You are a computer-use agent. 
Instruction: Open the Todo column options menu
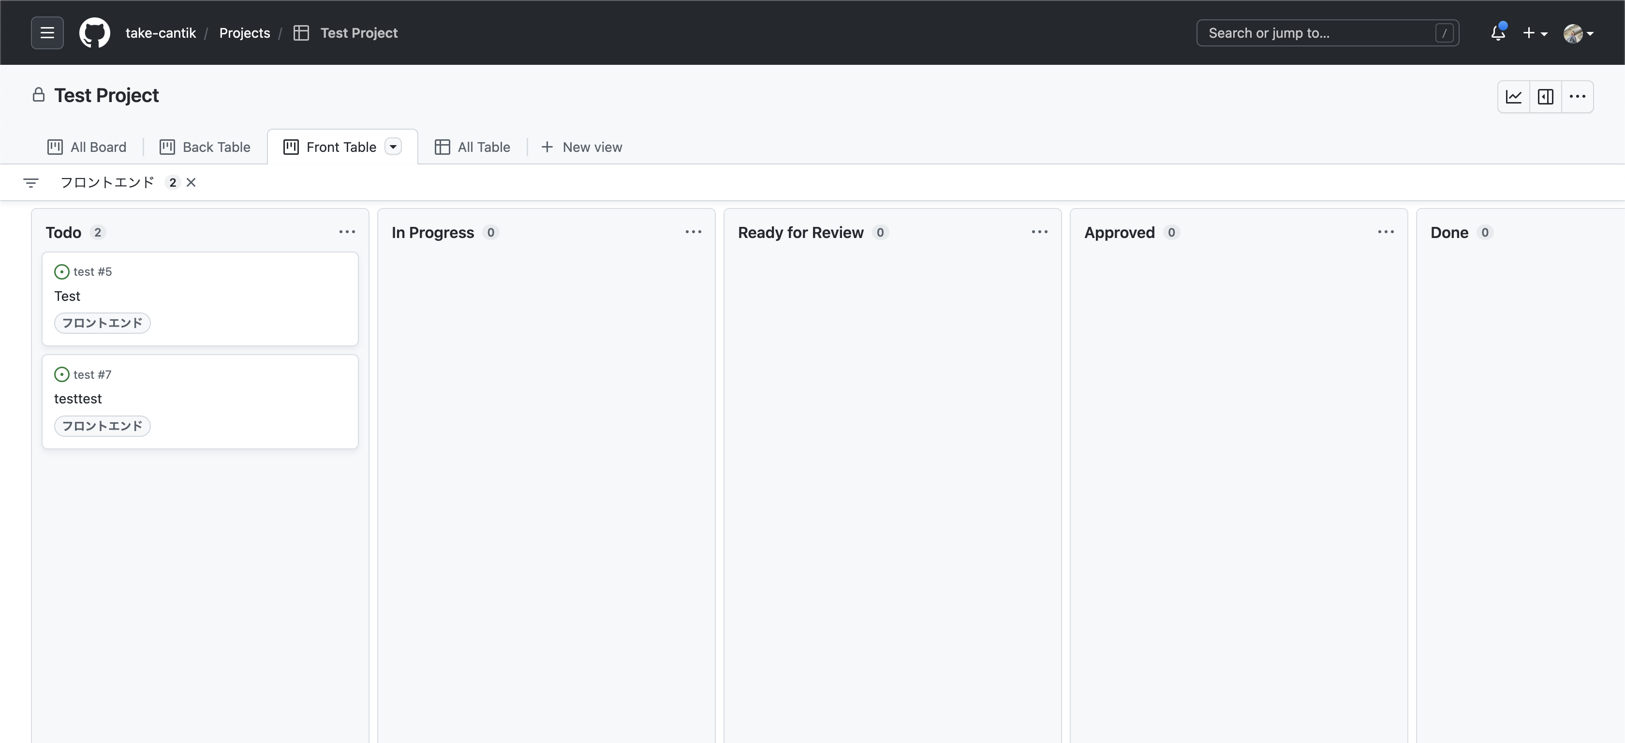click(x=348, y=232)
